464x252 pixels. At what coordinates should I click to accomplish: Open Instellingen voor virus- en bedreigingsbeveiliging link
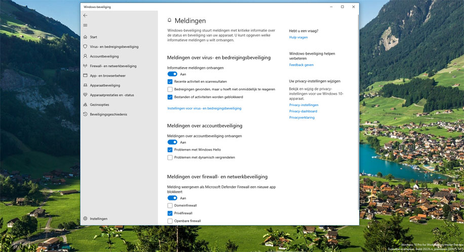pos(204,108)
